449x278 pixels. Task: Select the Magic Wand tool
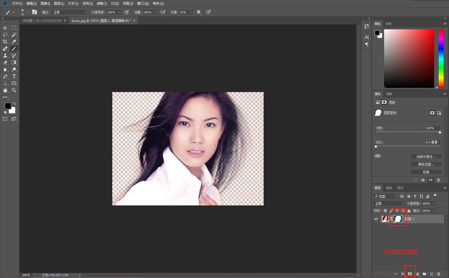[14, 35]
